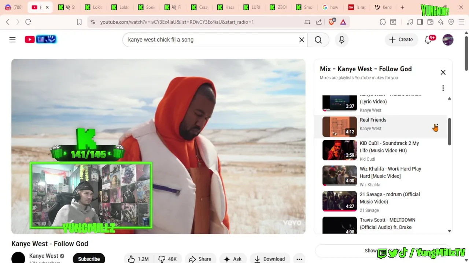Play 21 Savage redrum video
The width and height of the screenshot is (469, 263).
(x=380, y=202)
